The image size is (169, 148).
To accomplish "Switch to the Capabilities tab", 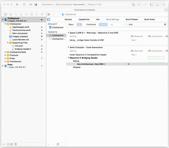I will [84, 19].
